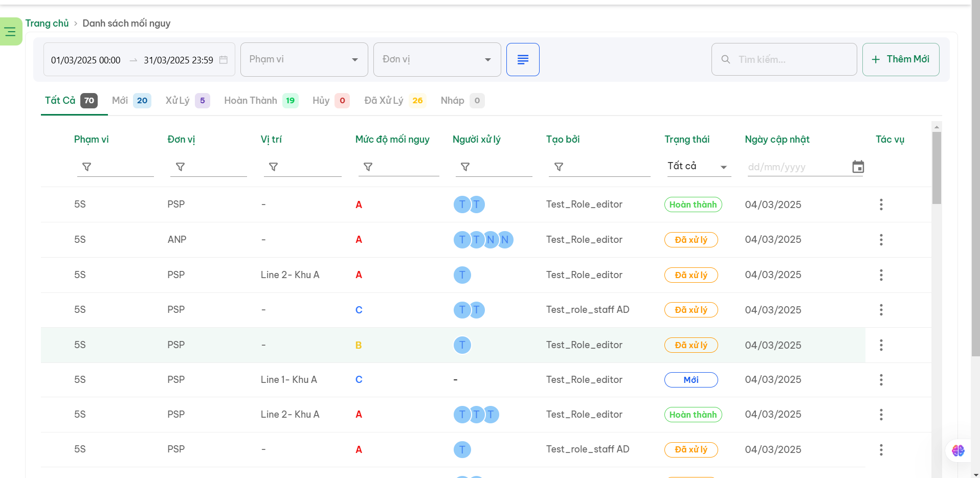The width and height of the screenshot is (980, 478).
Task: Open actions menu for the ANP row
Action: [x=881, y=240]
